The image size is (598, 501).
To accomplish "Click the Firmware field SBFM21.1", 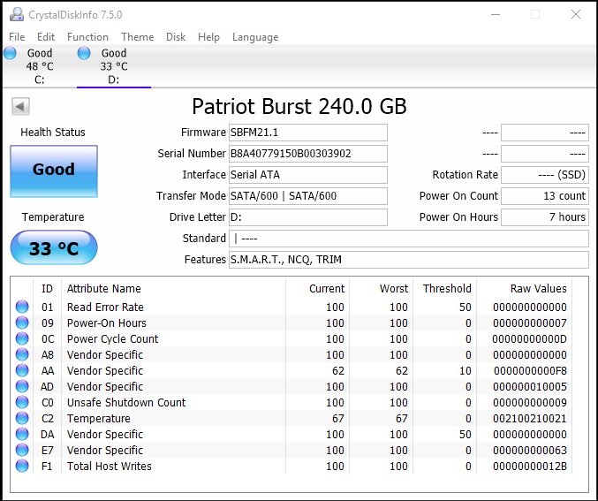I will (x=308, y=133).
